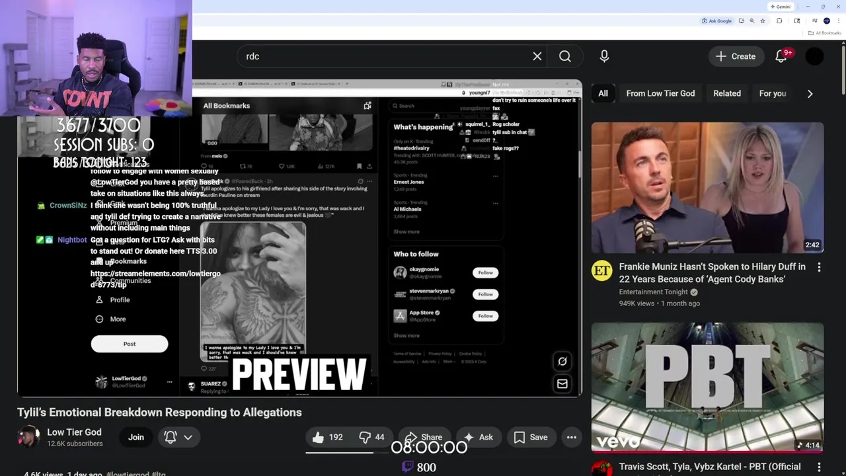Screen dimensions: 846x476
Task: Open the side panel search icon
Action: click(798, 21)
